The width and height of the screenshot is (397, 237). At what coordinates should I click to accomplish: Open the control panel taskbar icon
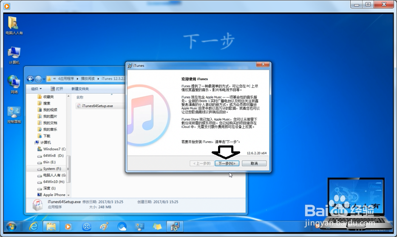pos(139,226)
